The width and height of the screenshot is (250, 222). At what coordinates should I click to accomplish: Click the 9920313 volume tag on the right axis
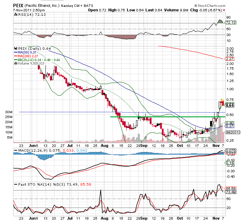[233, 132]
